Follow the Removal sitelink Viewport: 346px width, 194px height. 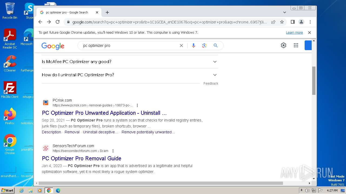pos(72,132)
